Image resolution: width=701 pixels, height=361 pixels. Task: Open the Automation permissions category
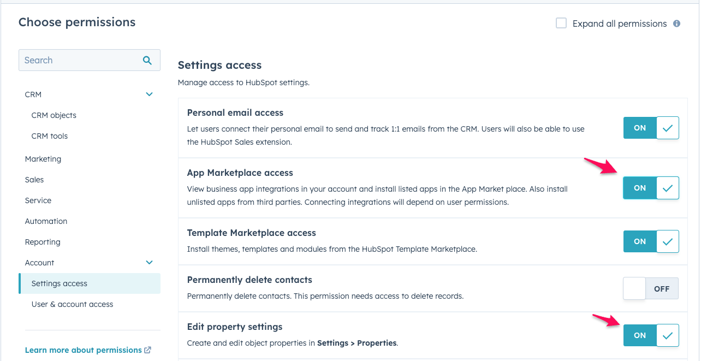click(46, 221)
